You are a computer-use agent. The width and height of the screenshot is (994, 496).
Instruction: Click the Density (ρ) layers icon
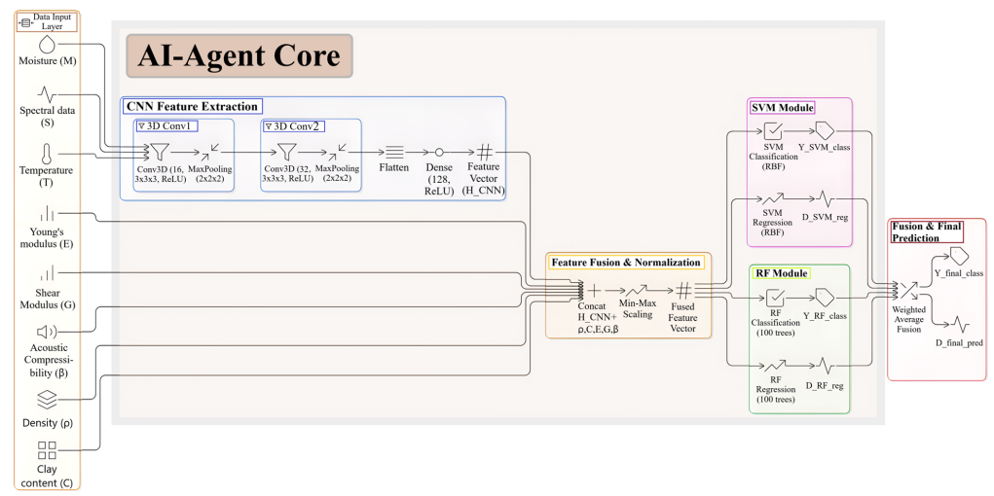point(46,399)
